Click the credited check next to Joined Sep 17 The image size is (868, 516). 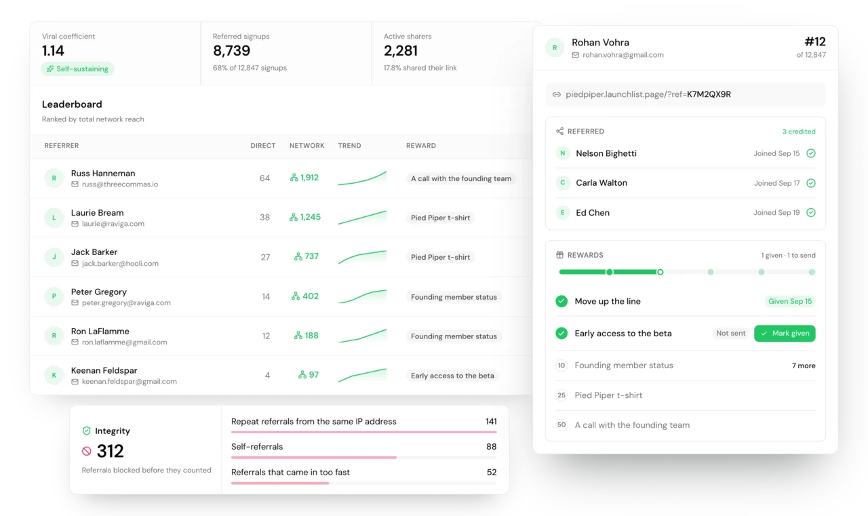tap(811, 183)
